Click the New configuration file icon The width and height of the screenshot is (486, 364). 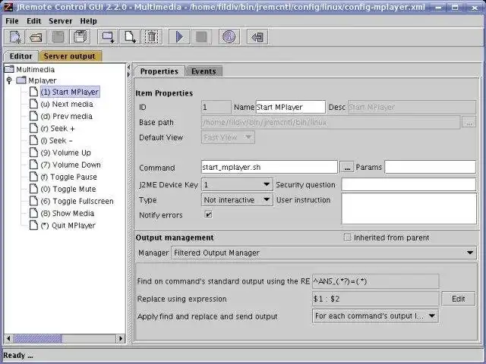point(15,37)
